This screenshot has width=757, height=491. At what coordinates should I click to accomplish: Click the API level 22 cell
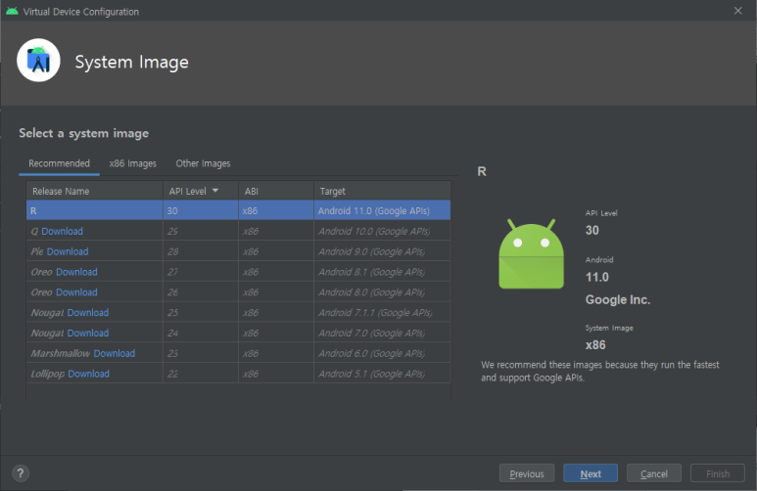201,374
